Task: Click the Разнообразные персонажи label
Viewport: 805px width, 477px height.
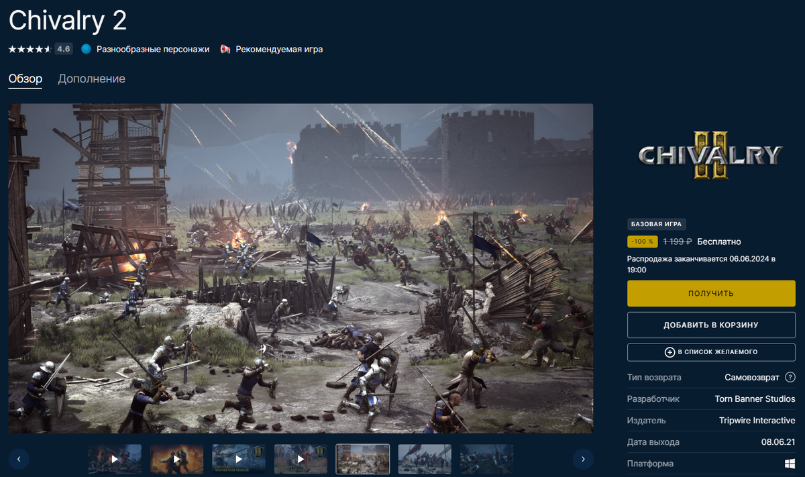Action: click(x=153, y=49)
